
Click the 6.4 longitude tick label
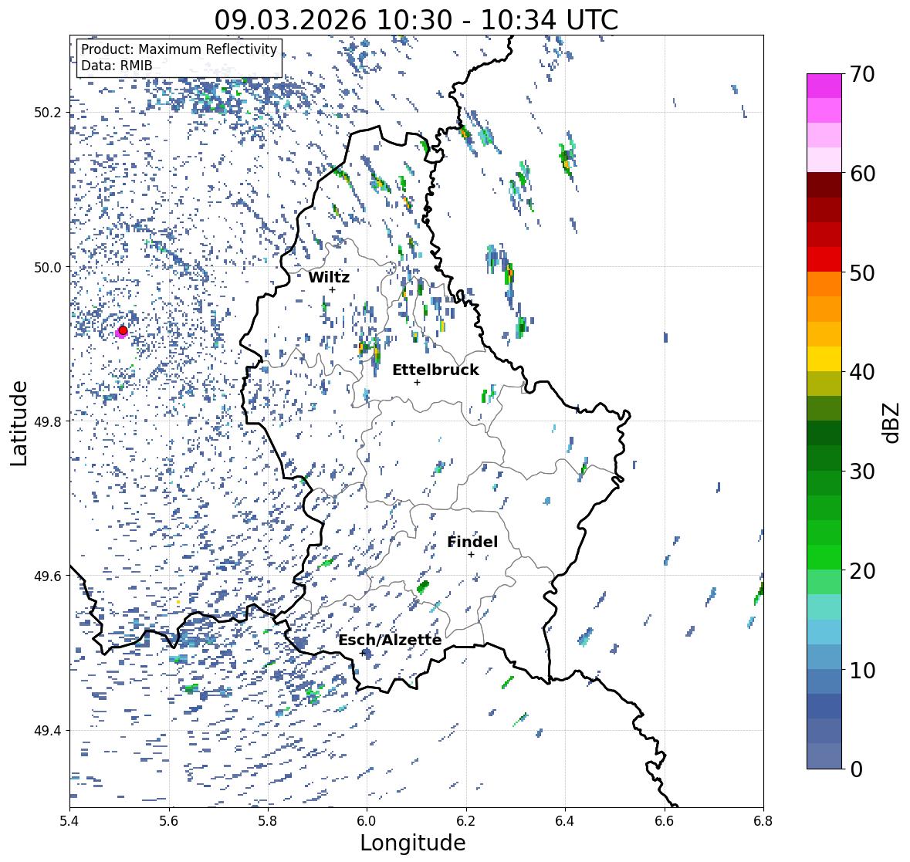coord(565,821)
